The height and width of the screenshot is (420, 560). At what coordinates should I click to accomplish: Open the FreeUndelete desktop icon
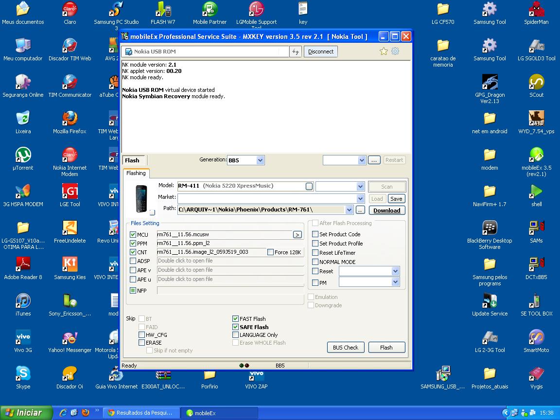click(x=70, y=231)
